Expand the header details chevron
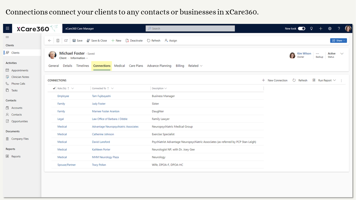356x200 pixels. [x=342, y=54]
